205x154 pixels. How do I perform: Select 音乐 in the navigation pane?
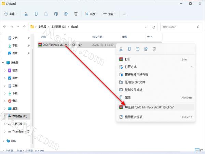(15, 101)
